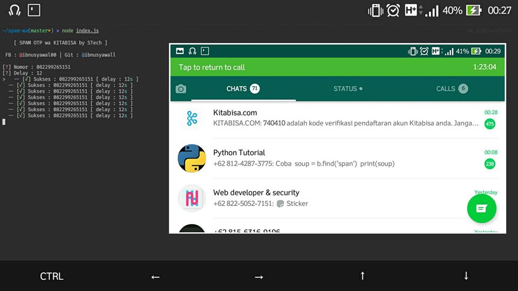Switch to the CHATS tab
Viewport: 518px width, 291px height.
point(243,89)
